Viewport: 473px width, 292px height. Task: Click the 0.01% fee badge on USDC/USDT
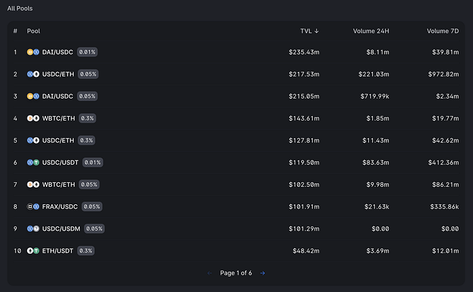click(x=93, y=163)
